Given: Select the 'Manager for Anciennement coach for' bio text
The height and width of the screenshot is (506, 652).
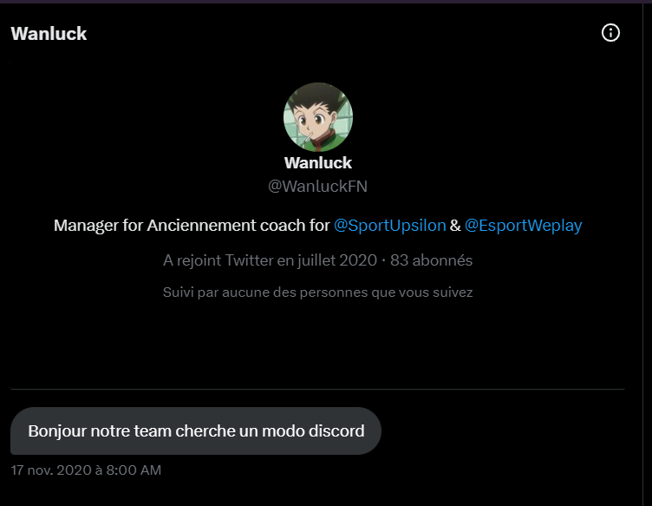Looking at the screenshot, I should coord(192,225).
